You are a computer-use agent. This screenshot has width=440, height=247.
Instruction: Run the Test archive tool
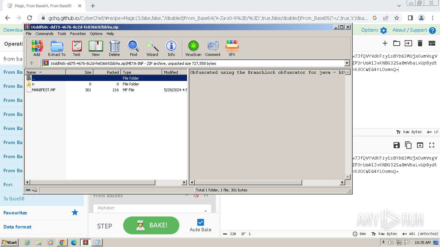click(77, 48)
